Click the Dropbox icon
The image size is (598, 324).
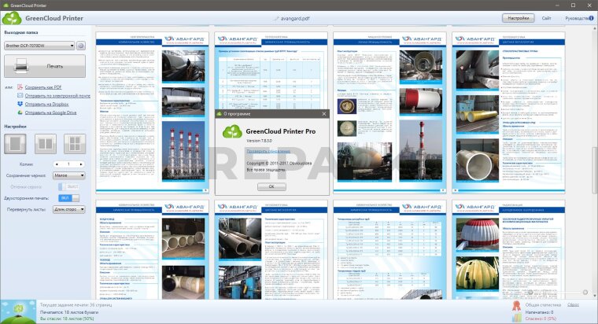pos(20,104)
